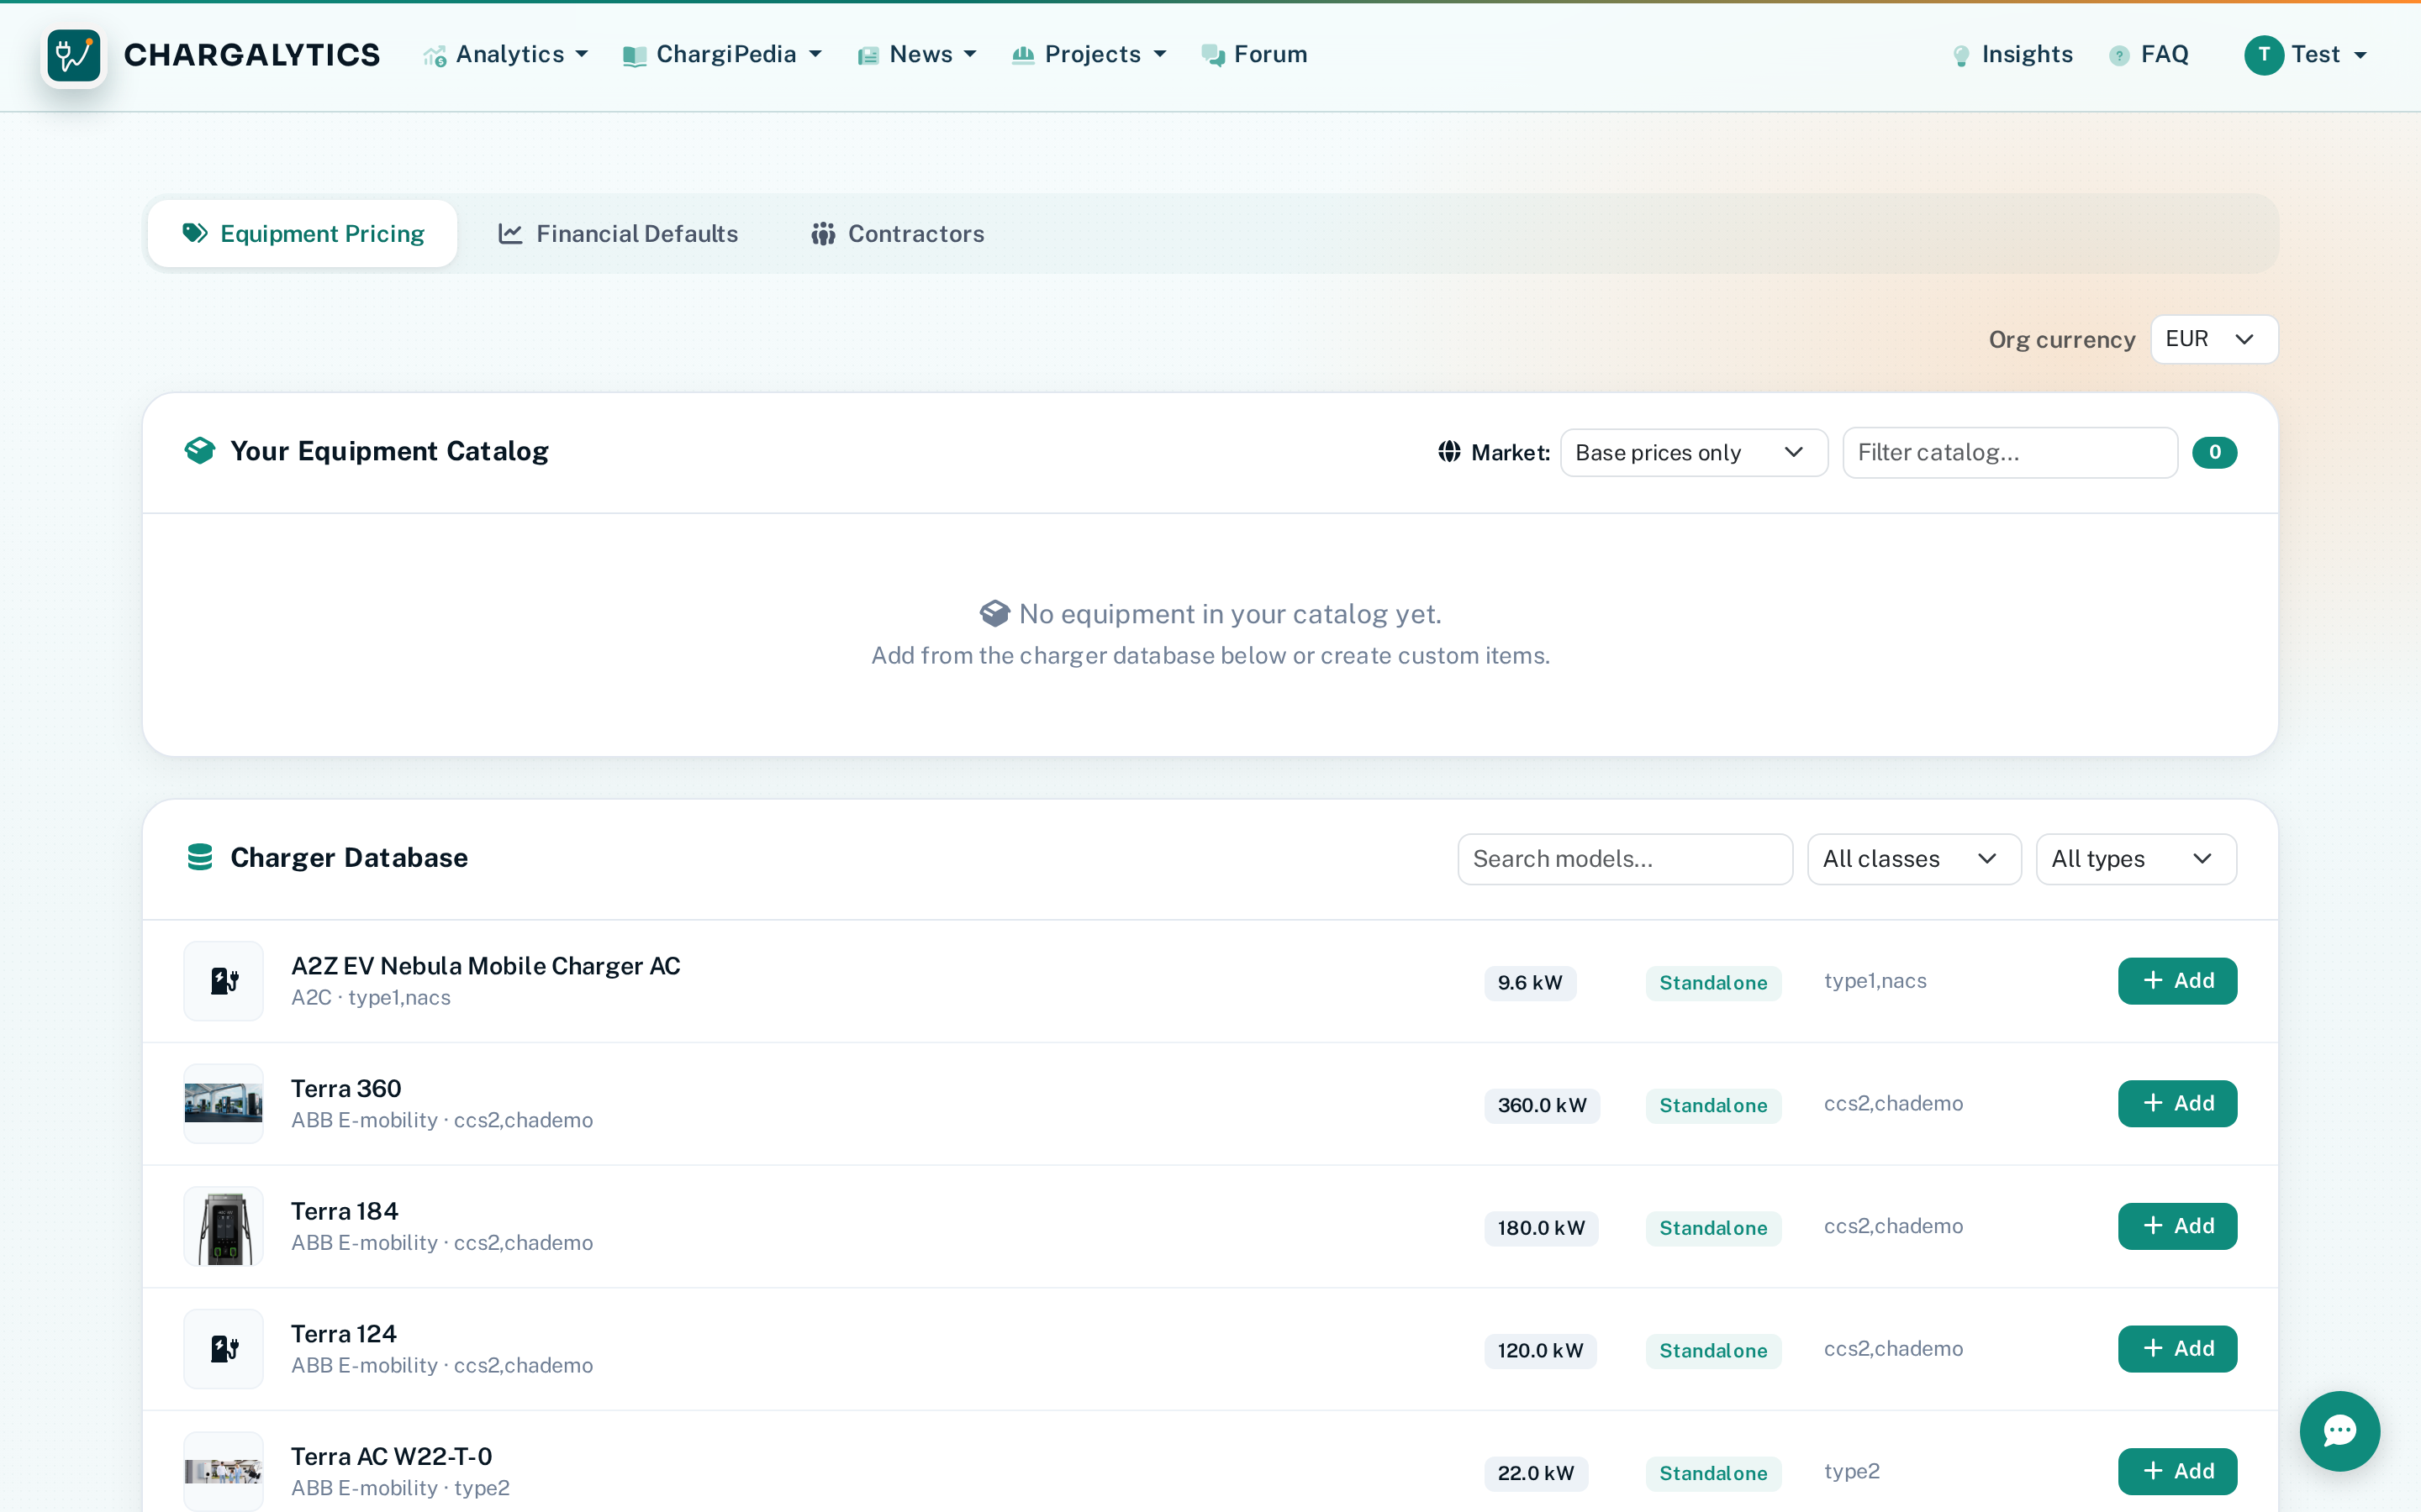Viewport: 2421px width, 1512px height.
Task: Click the 180.0 kW power badge
Action: pyautogui.click(x=1541, y=1227)
